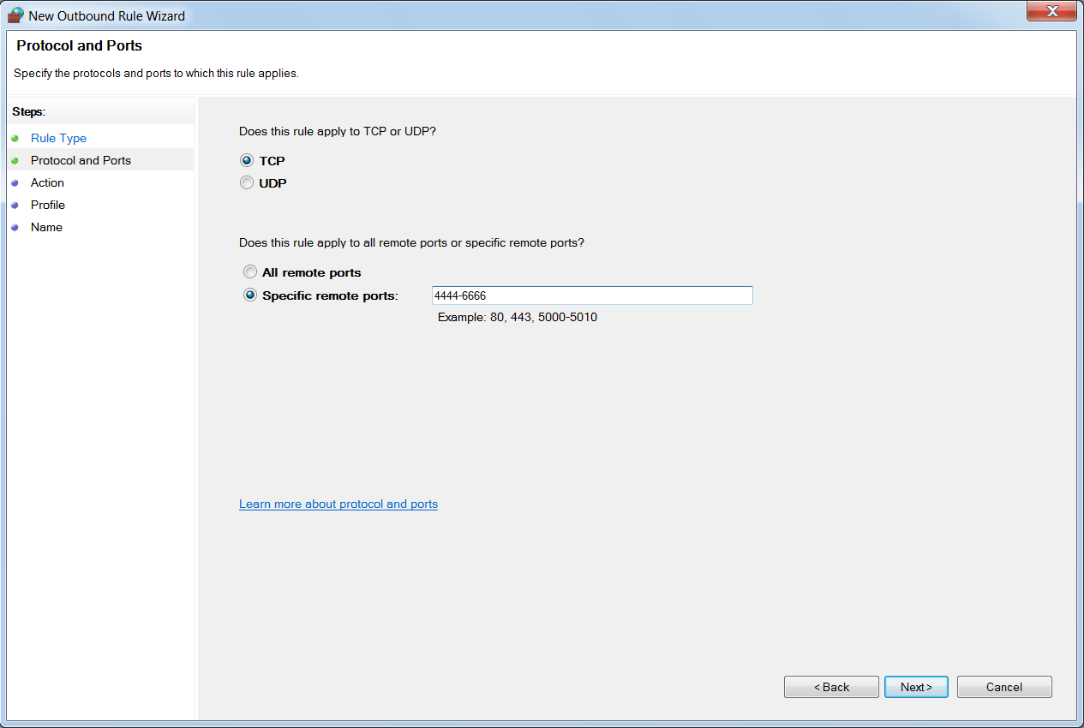The height and width of the screenshot is (728, 1084).
Task: Click the 'Protocol and Ports' page heading
Action: tap(80, 45)
